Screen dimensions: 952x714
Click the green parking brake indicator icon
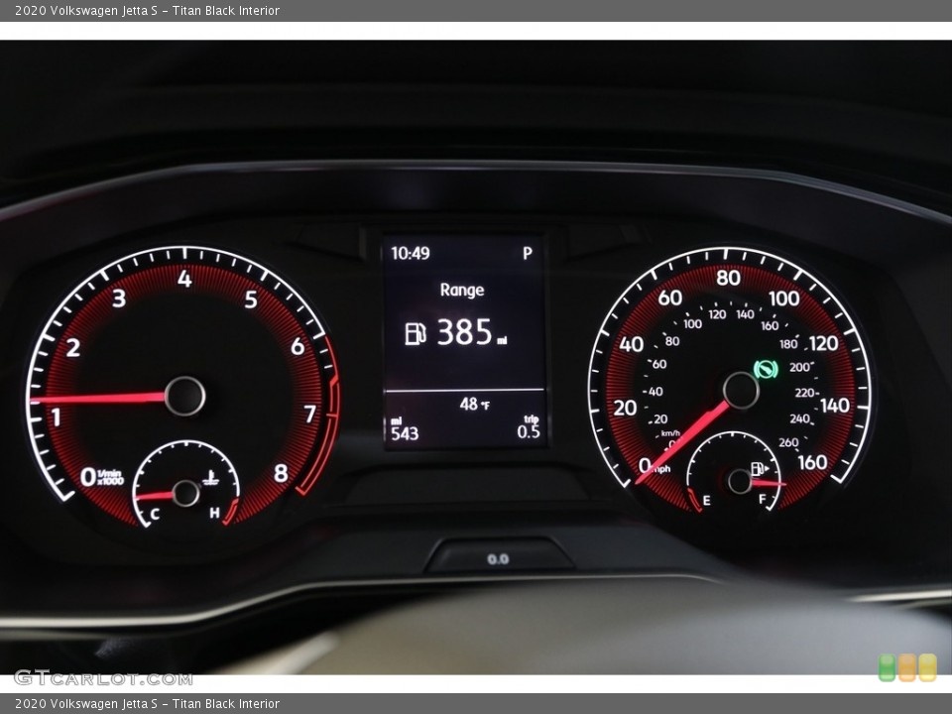(x=766, y=369)
